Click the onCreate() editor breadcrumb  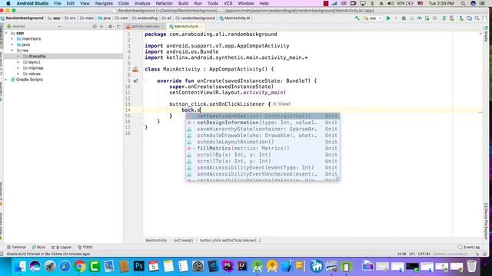coord(183,240)
